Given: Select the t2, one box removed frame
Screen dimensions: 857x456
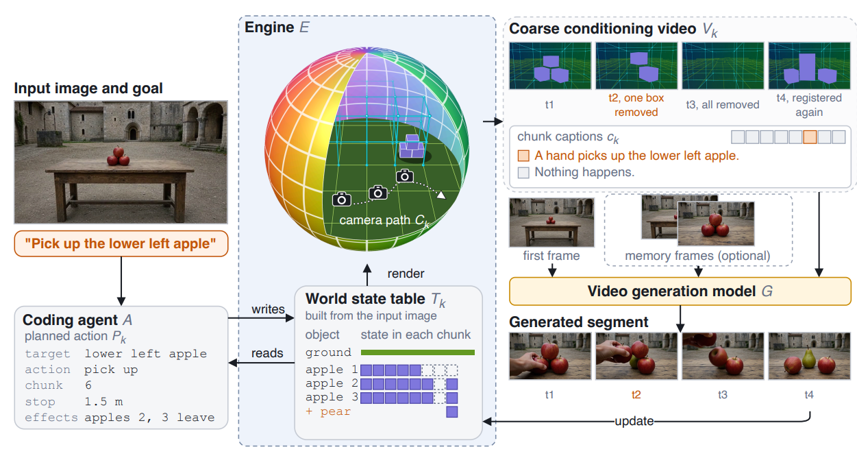Looking at the screenshot, I should (636, 80).
